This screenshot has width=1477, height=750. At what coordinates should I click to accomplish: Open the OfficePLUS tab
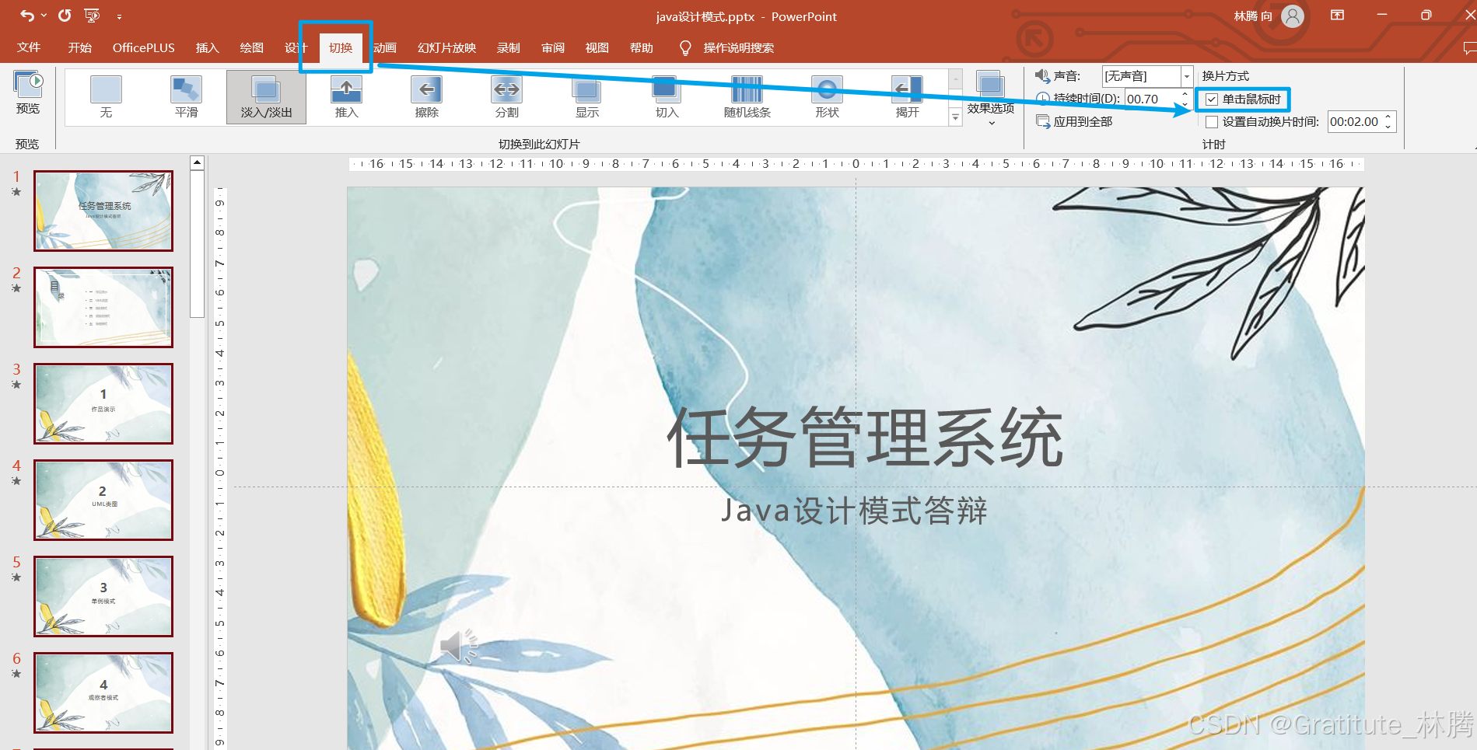(x=144, y=47)
